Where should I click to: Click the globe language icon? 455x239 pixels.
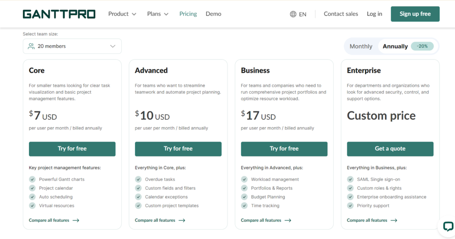(293, 14)
